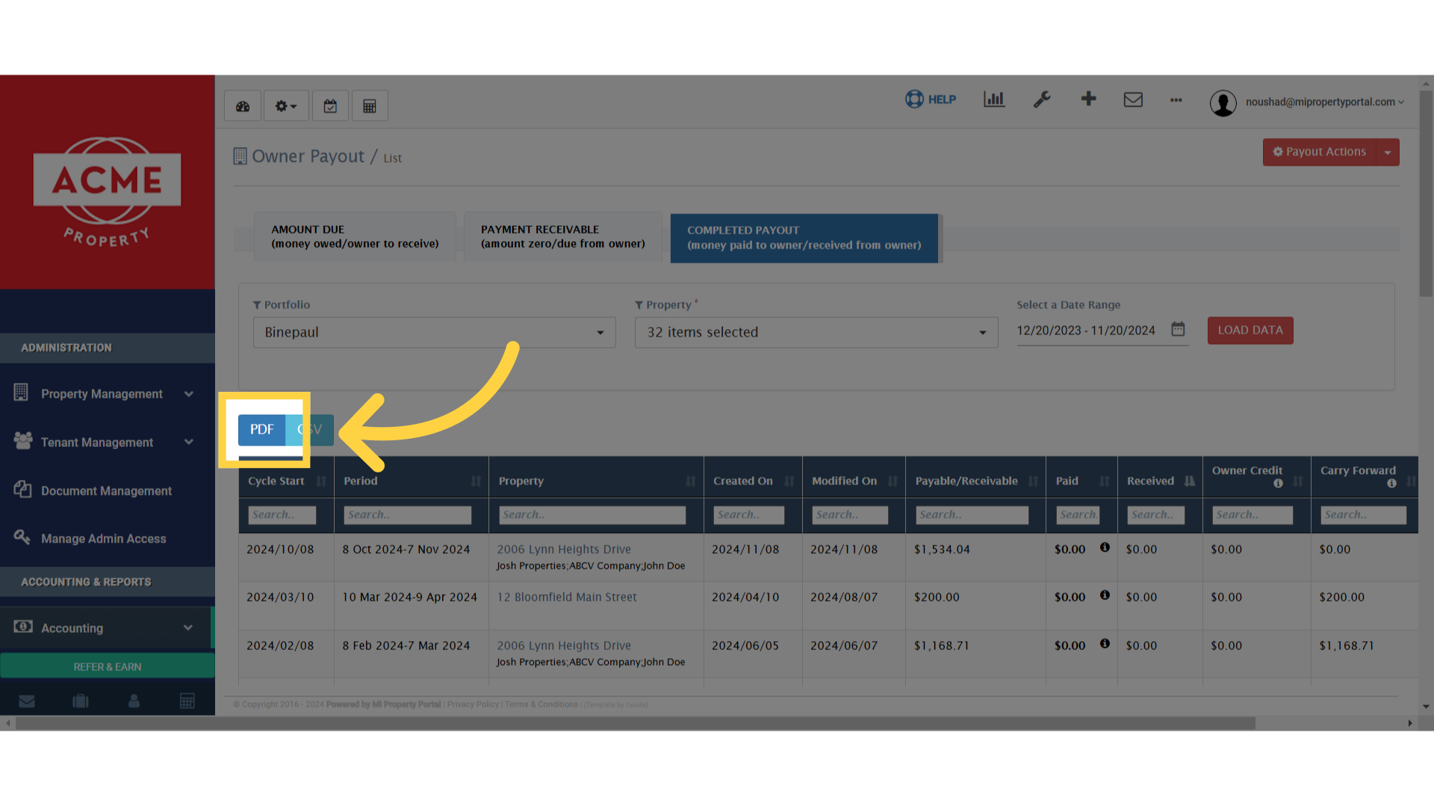
Task: Click the REFER & EARN button
Action: pyautogui.click(x=108, y=666)
